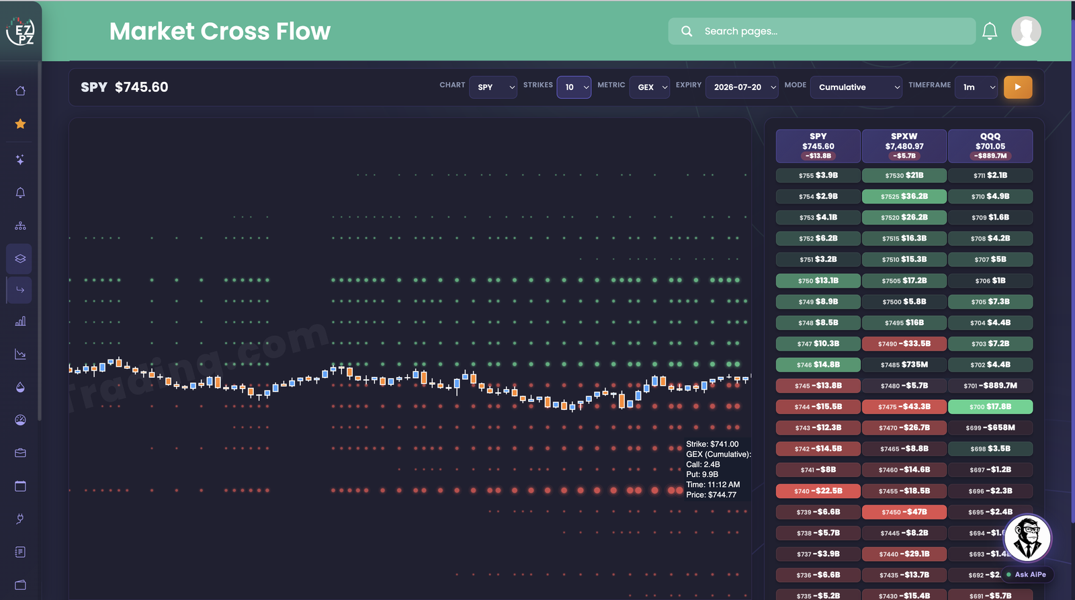Open the sidebar bell alerts icon
Image resolution: width=1075 pixels, height=600 pixels.
click(20, 193)
